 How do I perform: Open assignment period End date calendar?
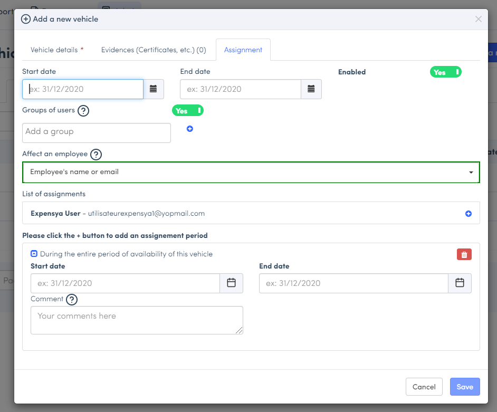tap(460, 283)
